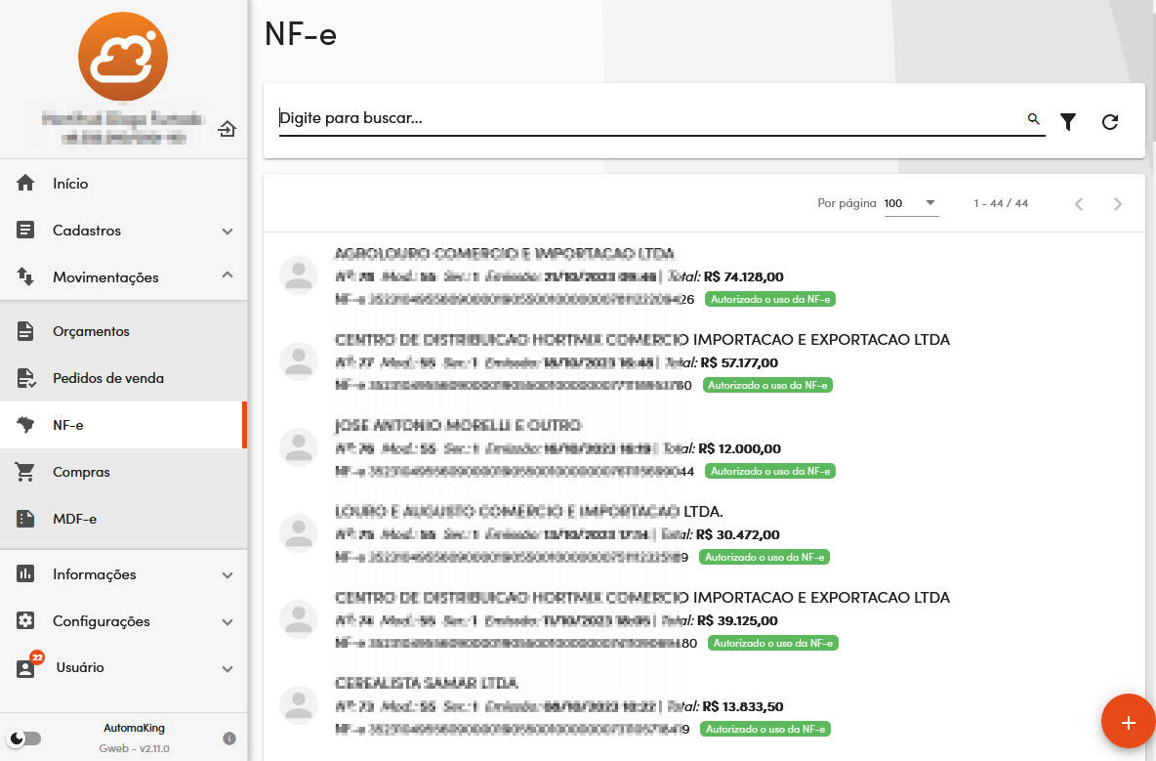Go to next page arrow
1156x761 pixels.
pyautogui.click(x=1118, y=204)
